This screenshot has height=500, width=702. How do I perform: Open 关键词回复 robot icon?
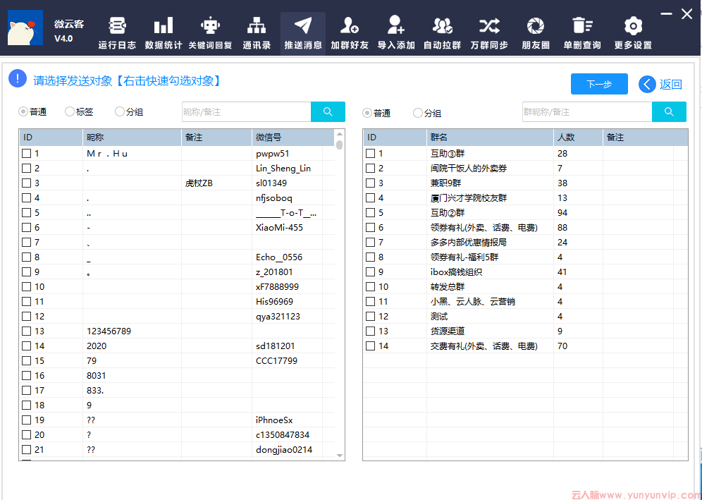[210, 27]
